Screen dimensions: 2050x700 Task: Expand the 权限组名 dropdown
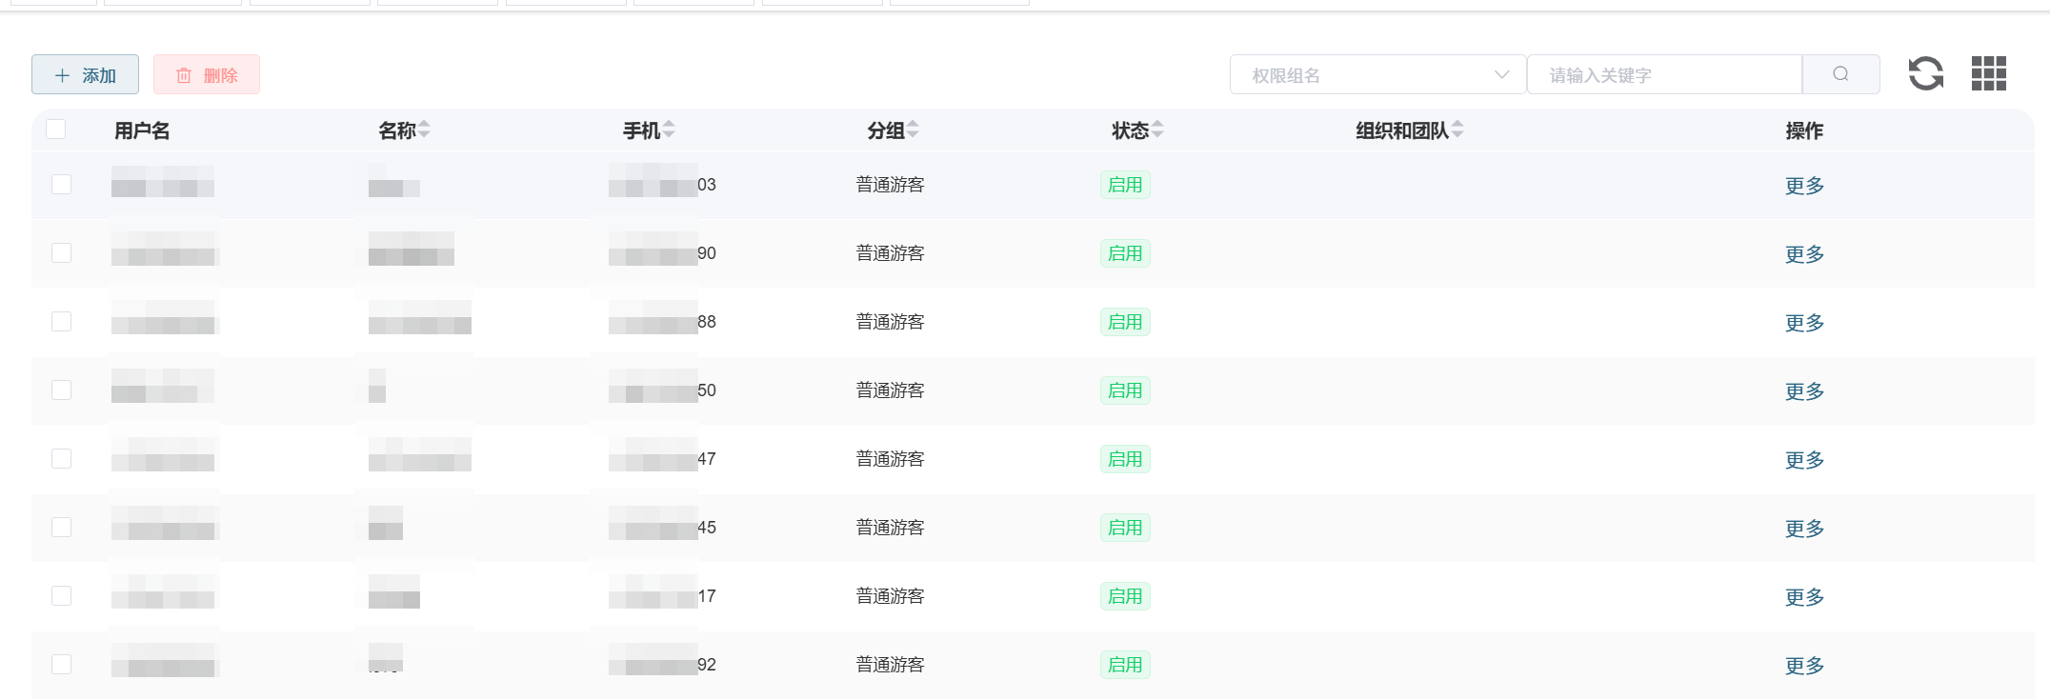coord(1377,74)
